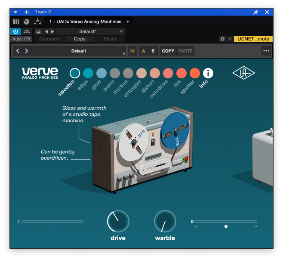The image size is (283, 260).
Task: Choose the thicken circle
Action: [128, 73]
